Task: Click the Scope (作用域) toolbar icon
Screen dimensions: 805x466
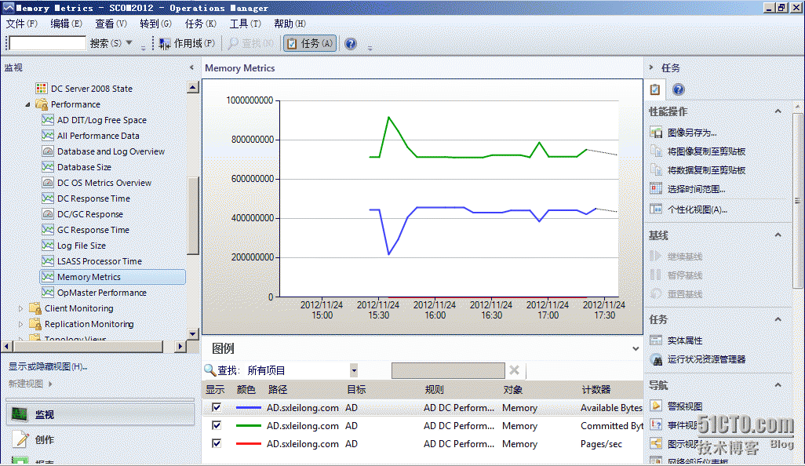Action: pyautogui.click(x=164, y=44)
